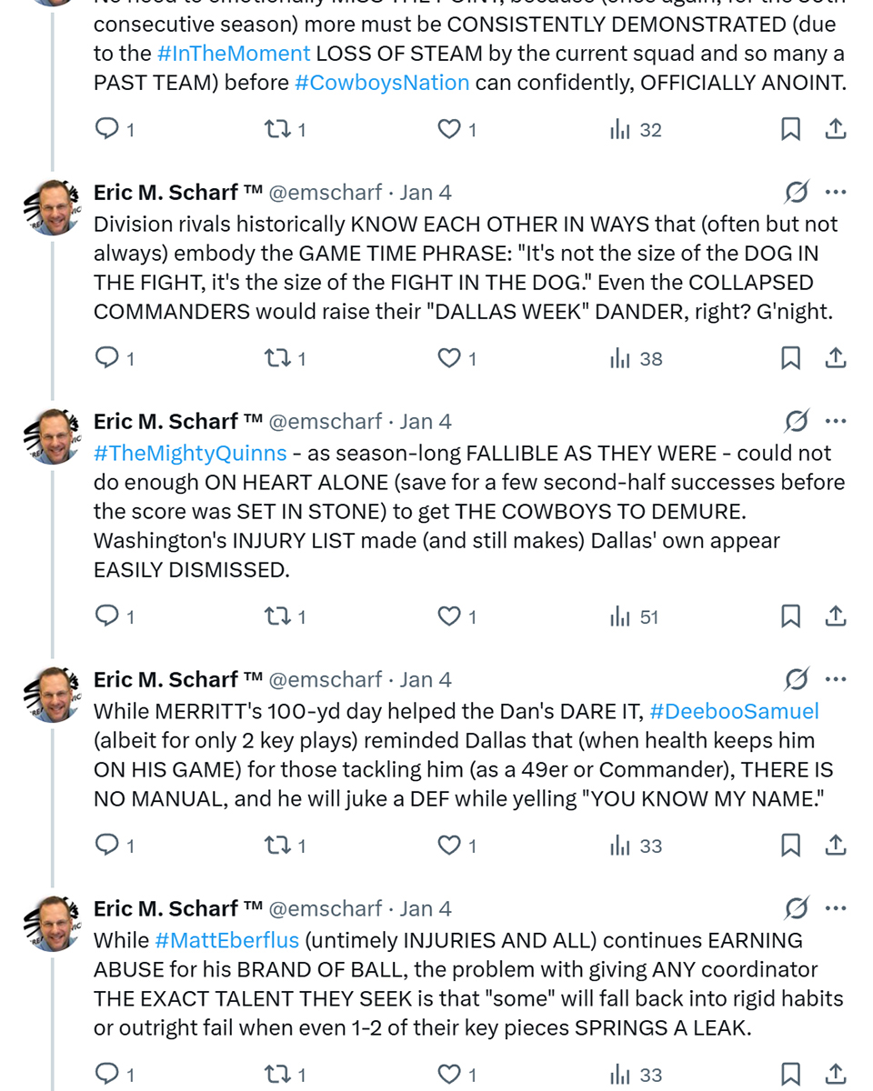This screenshot has height=1091, width=873.
Task: Repost the #TheMightyQuinns tweet
Action: coord(275,616)
